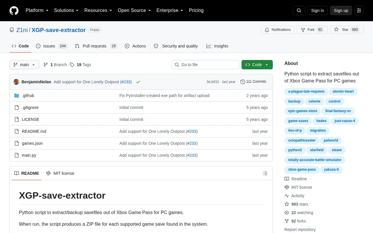Expand the Resources navigation menu
373x233 pixels.
point(98,10)
